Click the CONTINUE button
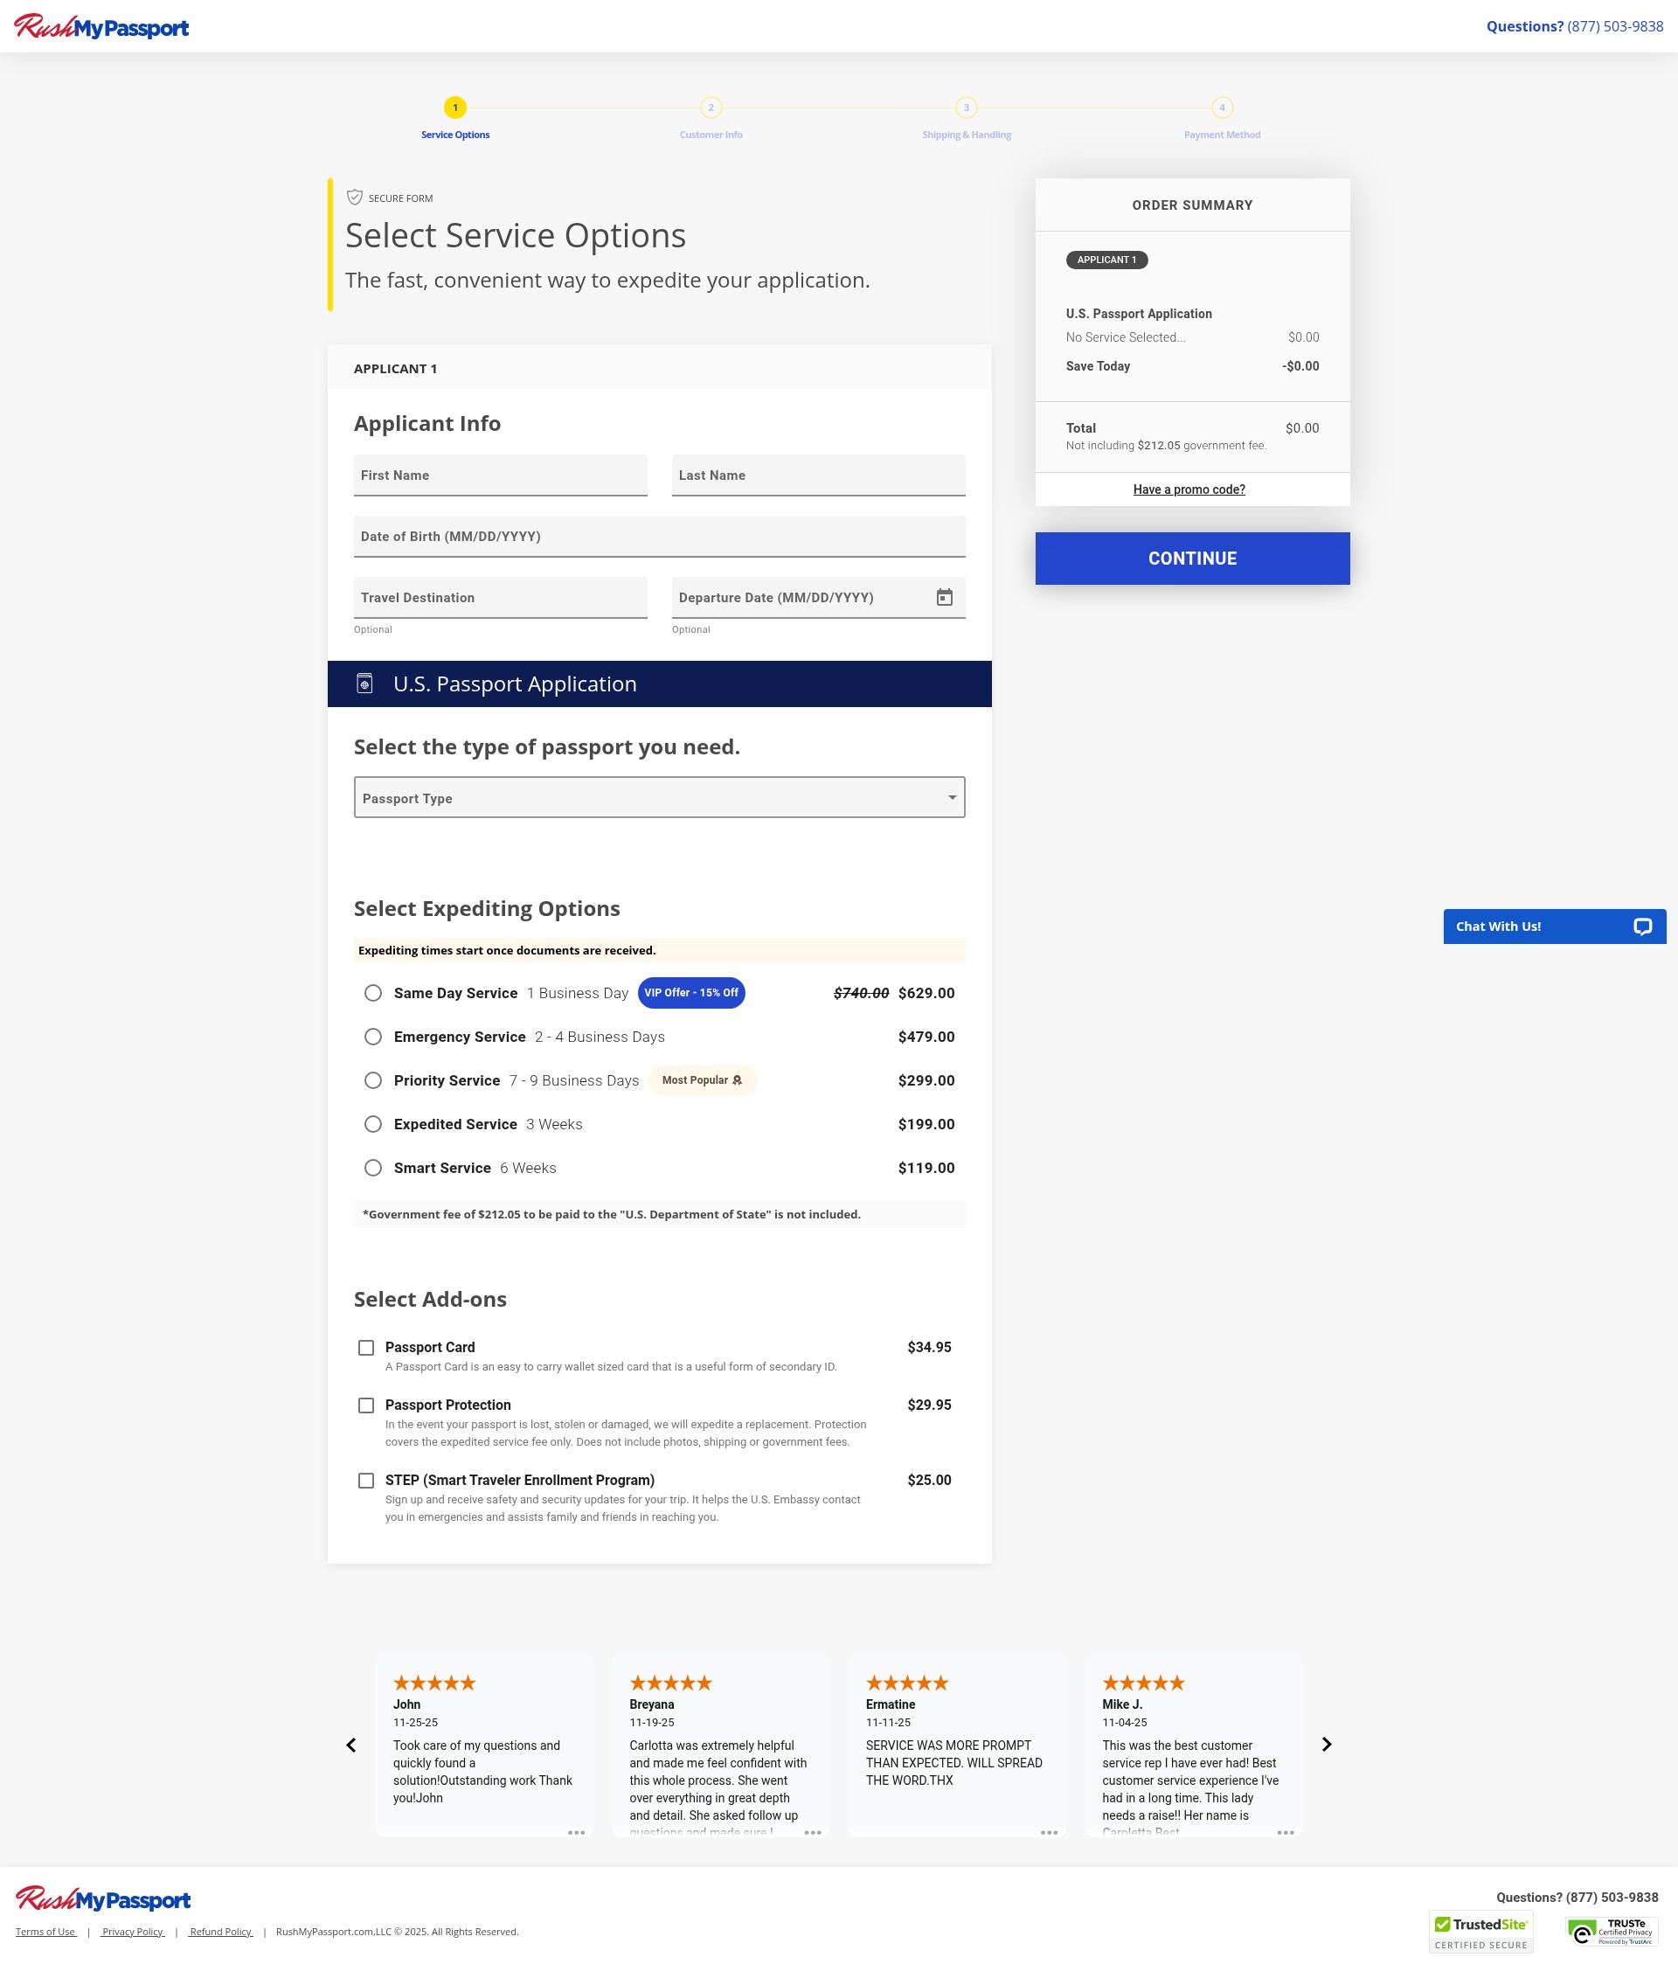The image size is (1678, 1985). [x=1192, y=559]
